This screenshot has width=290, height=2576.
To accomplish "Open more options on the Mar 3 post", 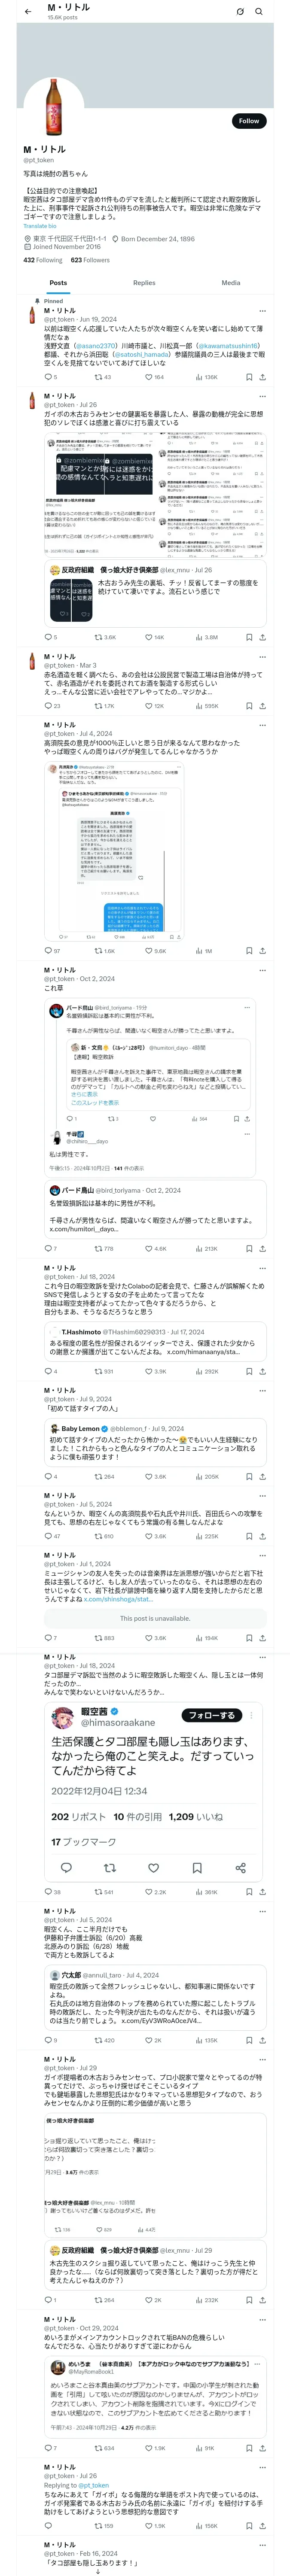I will tap(263, 657).
